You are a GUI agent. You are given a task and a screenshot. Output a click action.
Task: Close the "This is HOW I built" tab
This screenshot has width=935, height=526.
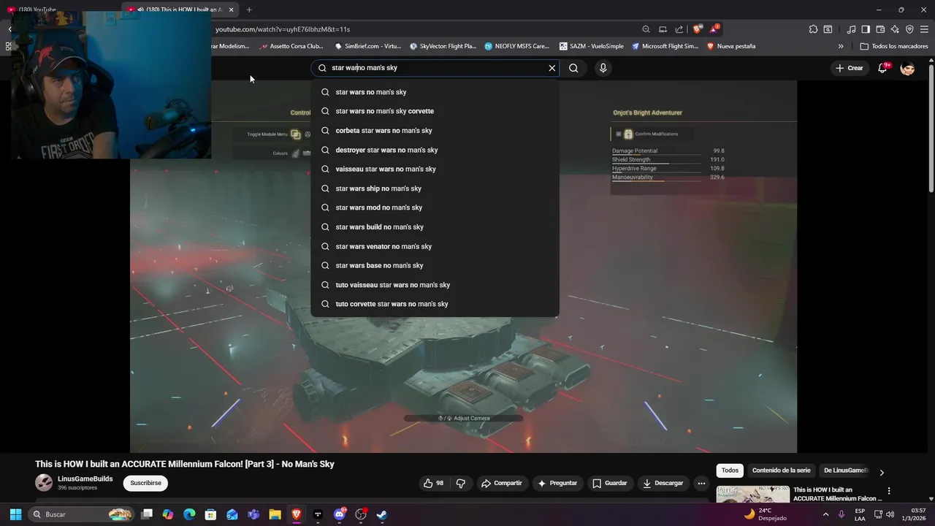pyautogui.click(x=232, y=9)
